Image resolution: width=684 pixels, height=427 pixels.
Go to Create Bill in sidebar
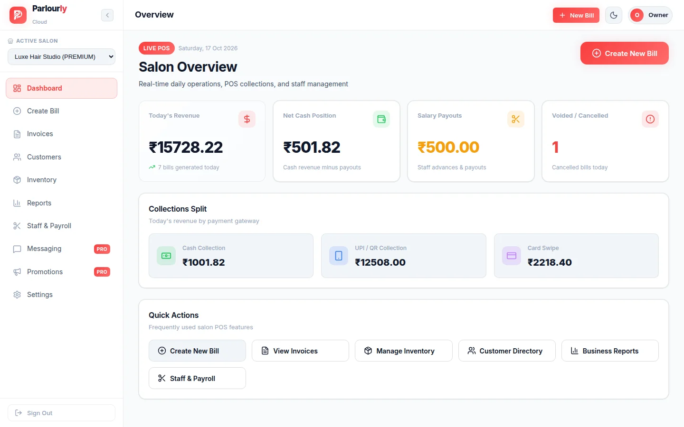[61, 111]
